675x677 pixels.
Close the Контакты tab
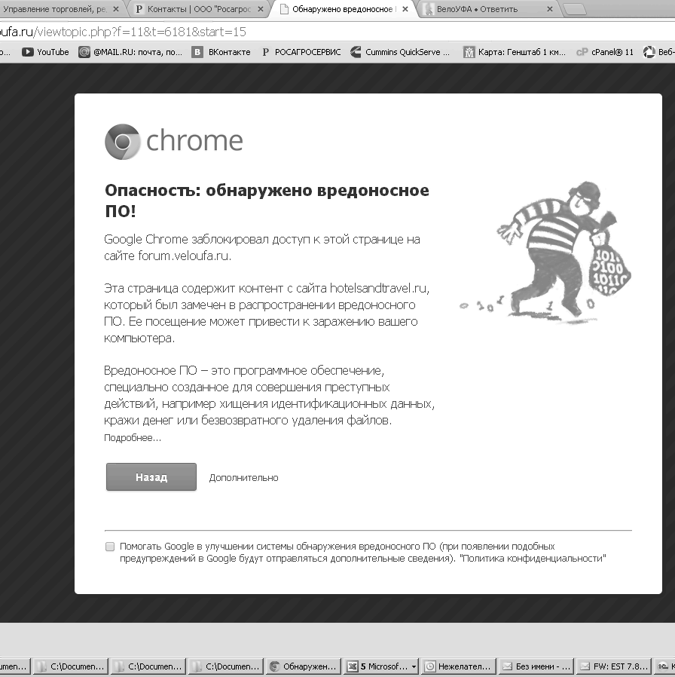click(261, 9)
